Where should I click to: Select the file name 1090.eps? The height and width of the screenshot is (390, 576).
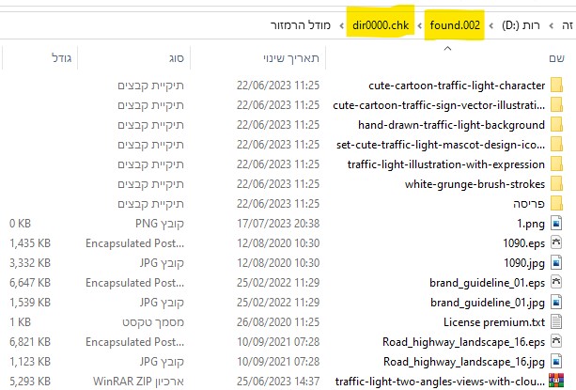(523, 243)
